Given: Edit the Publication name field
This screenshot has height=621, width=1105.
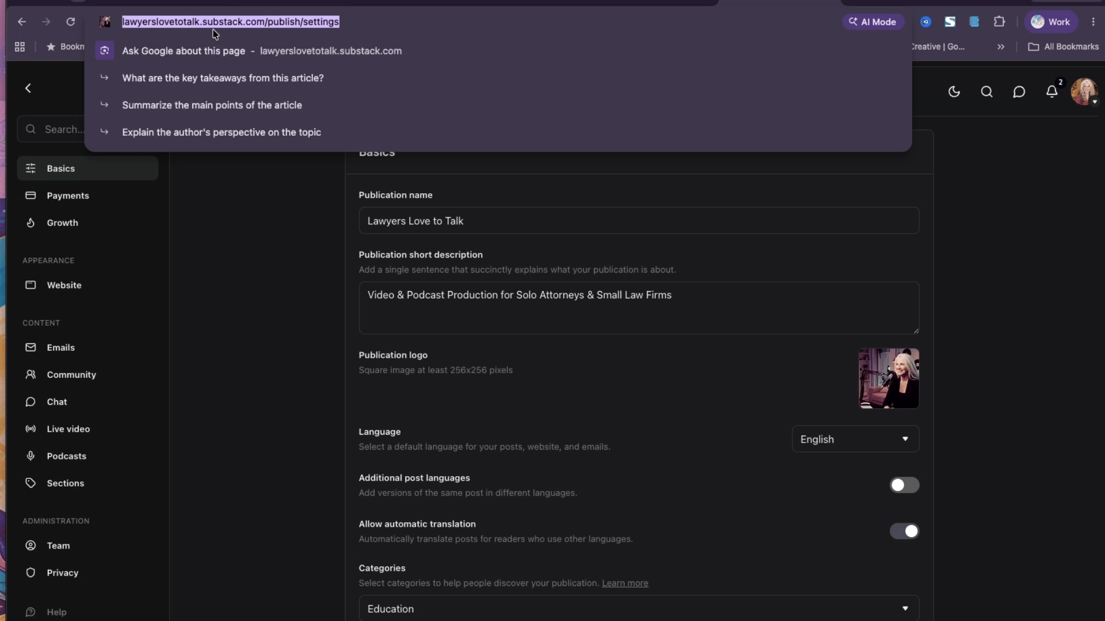Looking at the screenshot, I should [x=639, y=221].
